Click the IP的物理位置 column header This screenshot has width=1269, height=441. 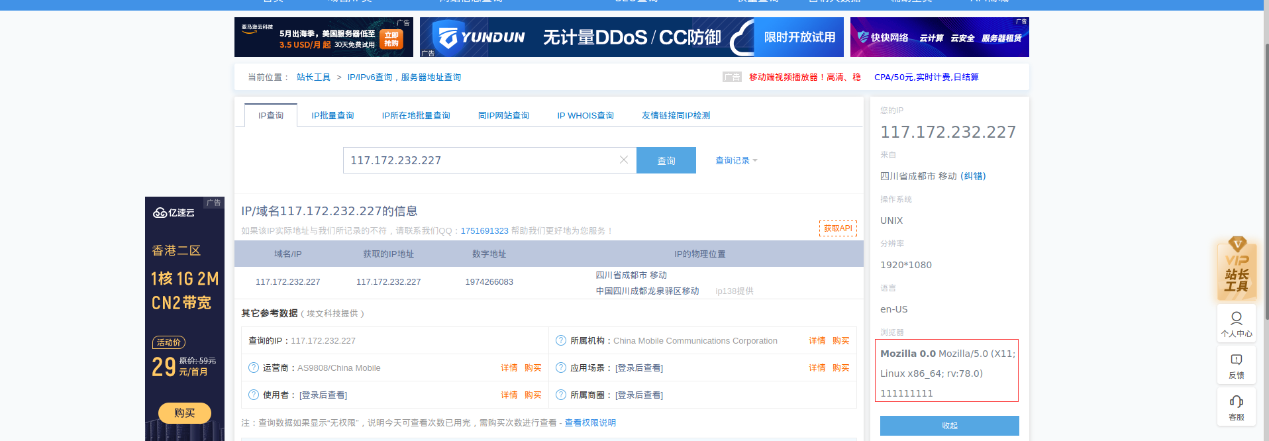pos(700,254)
